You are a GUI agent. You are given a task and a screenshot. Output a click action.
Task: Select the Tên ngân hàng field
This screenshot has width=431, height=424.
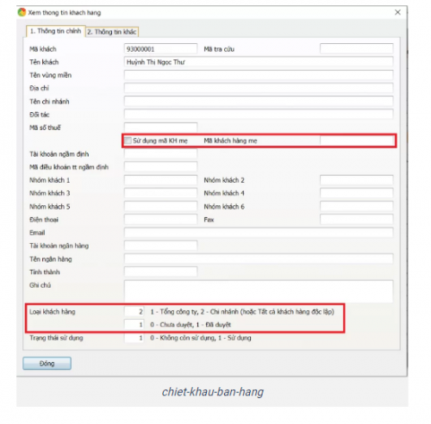pyautogui.click(x=259, y=259)
